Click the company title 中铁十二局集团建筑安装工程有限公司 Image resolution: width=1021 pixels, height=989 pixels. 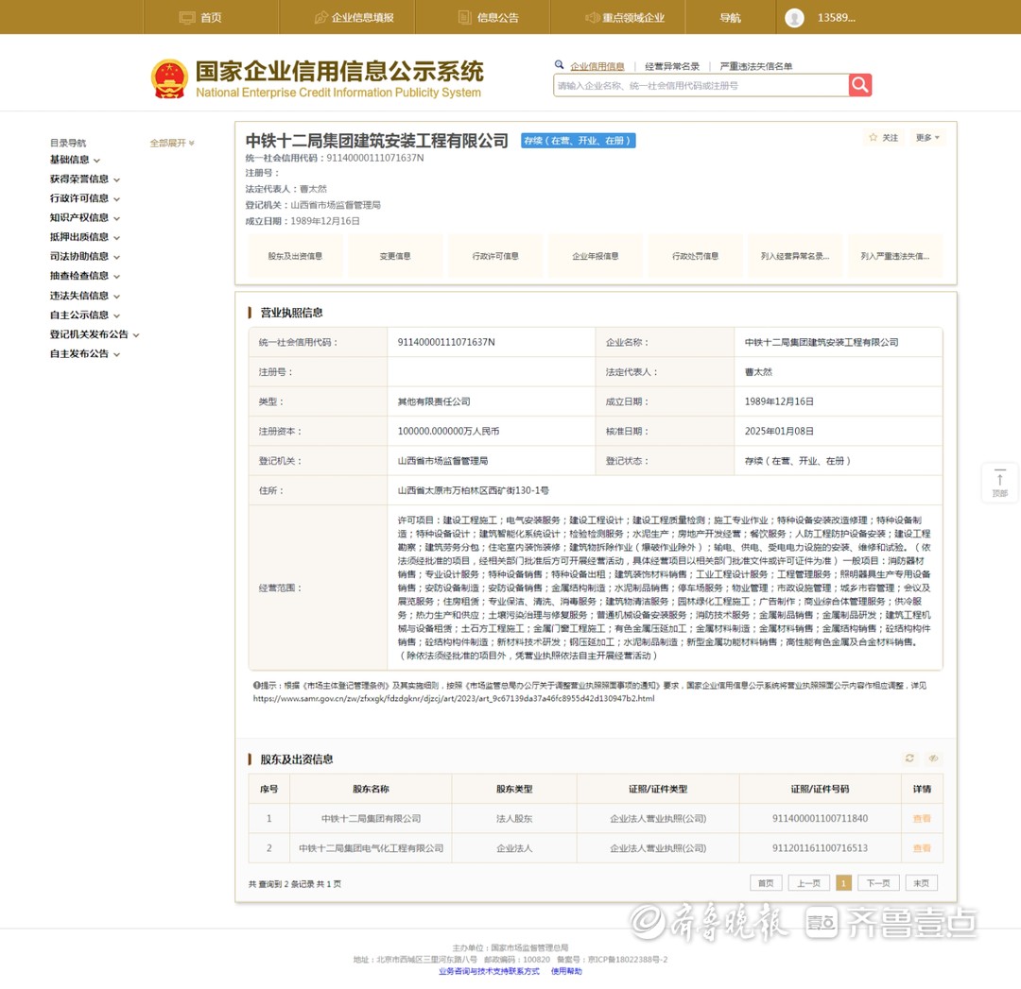376,141
